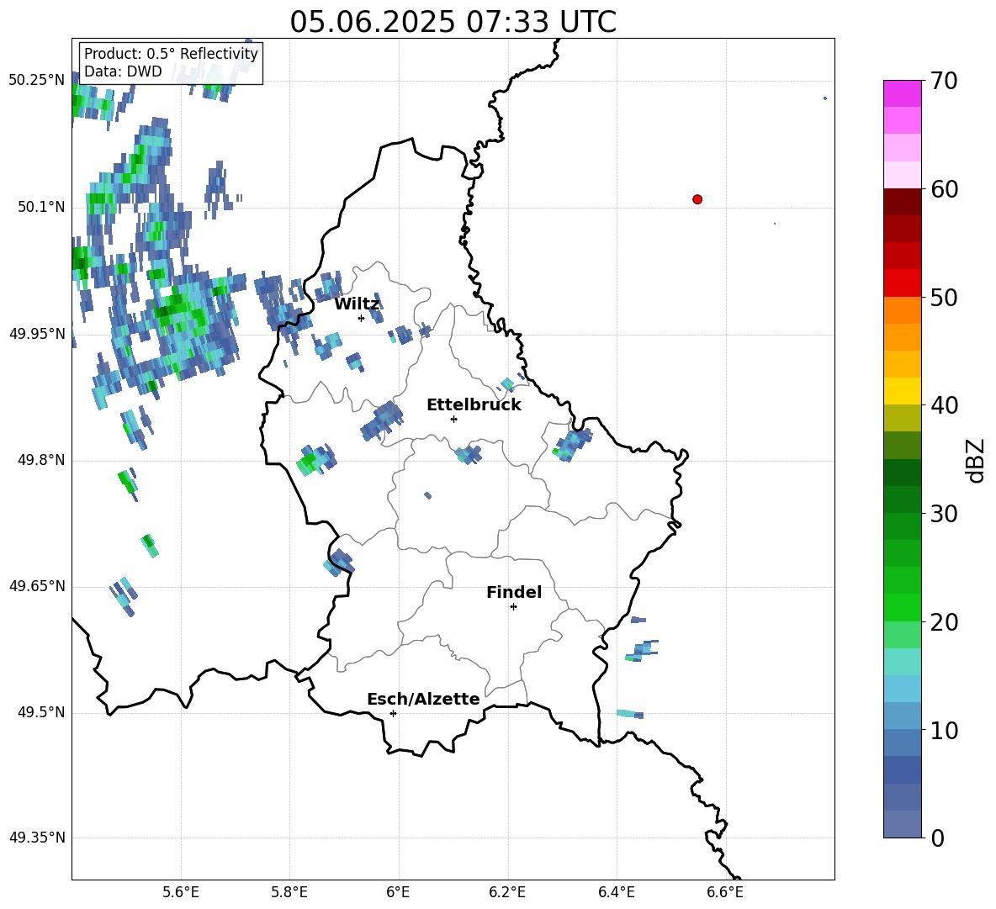Click the 5.6°E longitude label
996x909 pixels.
pos(181,892)
